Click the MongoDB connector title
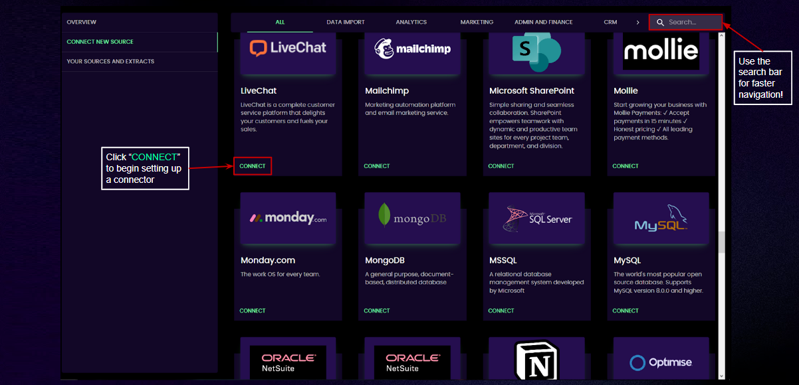This screenshot has width=799, height=385. [385, 260]
